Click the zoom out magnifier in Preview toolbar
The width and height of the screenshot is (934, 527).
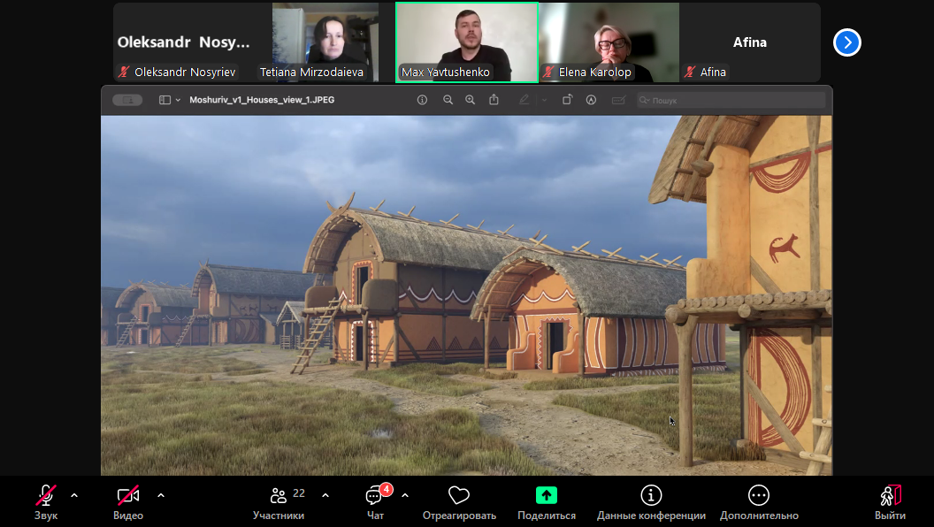(x=448, y=100)
